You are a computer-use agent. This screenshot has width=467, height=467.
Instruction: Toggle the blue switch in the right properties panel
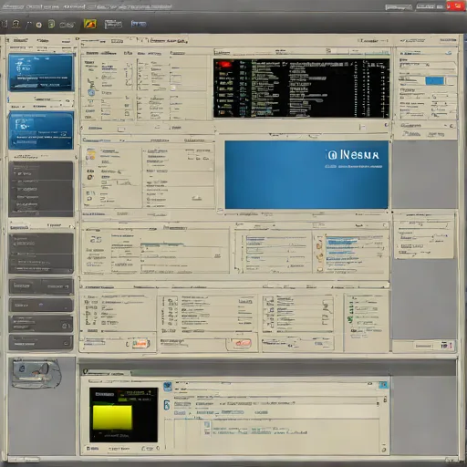coord(435,81)
